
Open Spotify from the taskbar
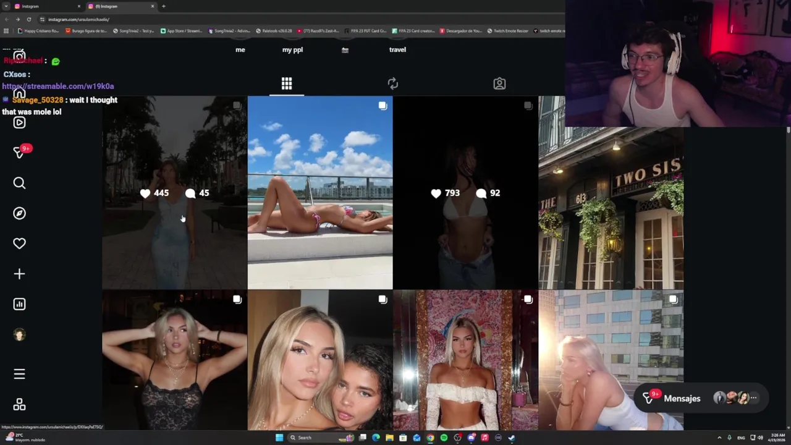point(444,438)
